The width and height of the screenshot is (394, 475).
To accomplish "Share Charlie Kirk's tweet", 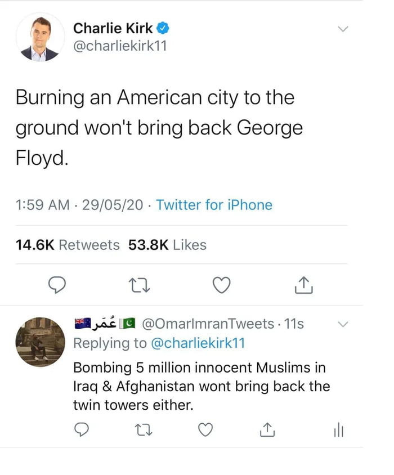I will (303, 285).
